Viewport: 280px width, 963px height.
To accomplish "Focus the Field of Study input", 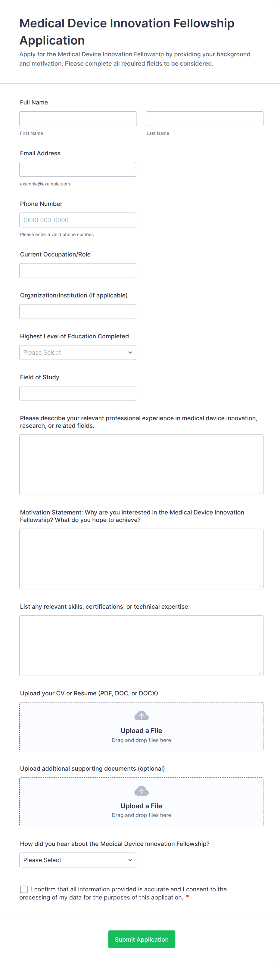I will (78, 393).
